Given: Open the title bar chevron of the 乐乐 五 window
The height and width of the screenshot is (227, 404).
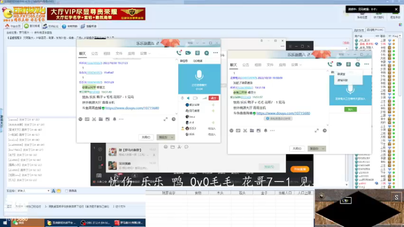Looking at the screenshot, I should point(197,43).
